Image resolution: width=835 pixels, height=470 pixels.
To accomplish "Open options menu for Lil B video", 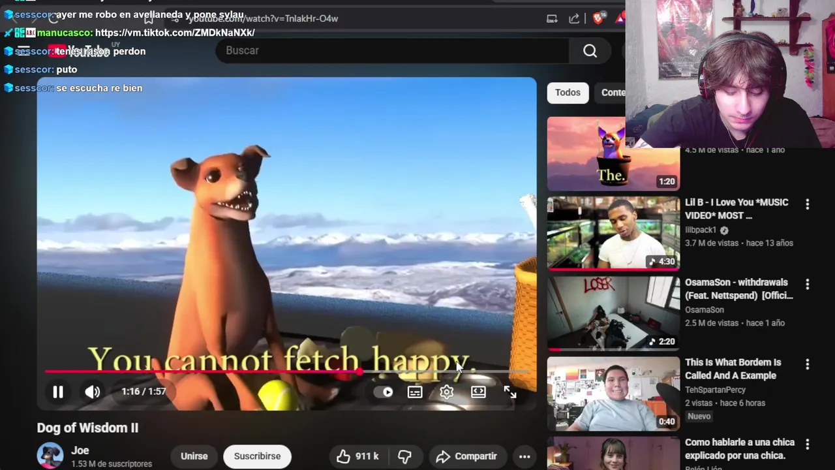I will [808, 204].
